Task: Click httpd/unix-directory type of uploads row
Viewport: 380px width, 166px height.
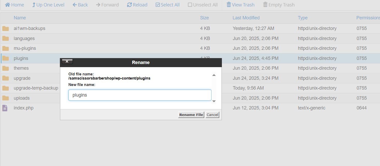Action: (317, 98)
